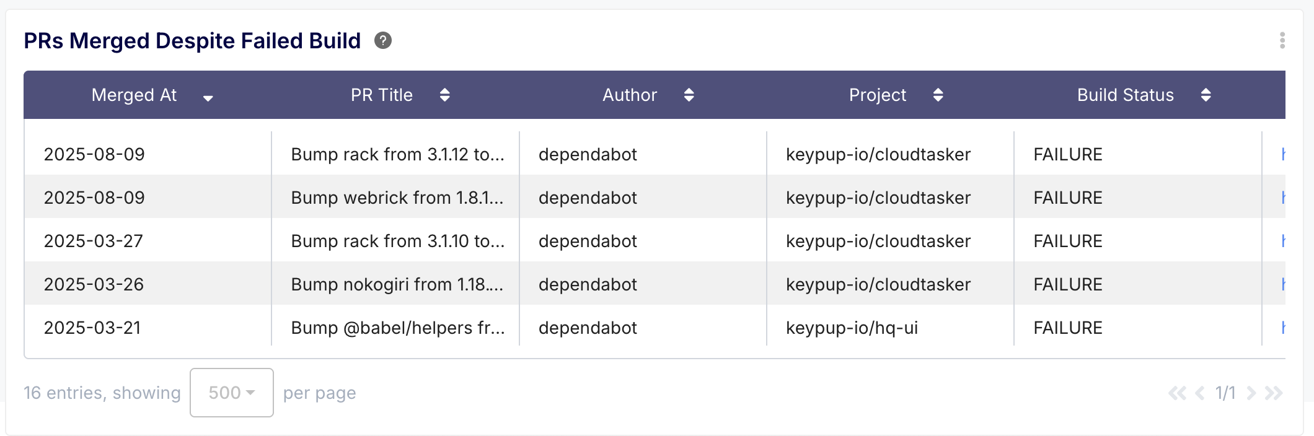Open the link in the first row
Screen dimensions: 1314x436
click(x=1282, y=154)
